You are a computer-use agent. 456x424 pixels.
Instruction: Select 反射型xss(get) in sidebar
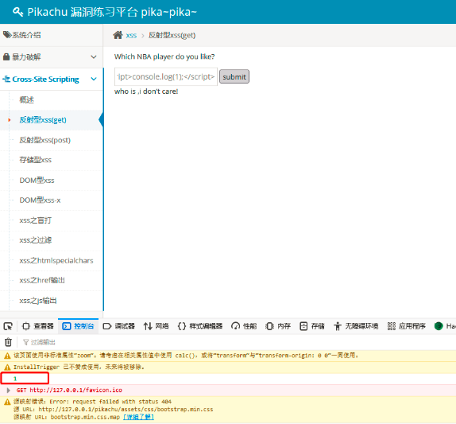tap(43, 120)
